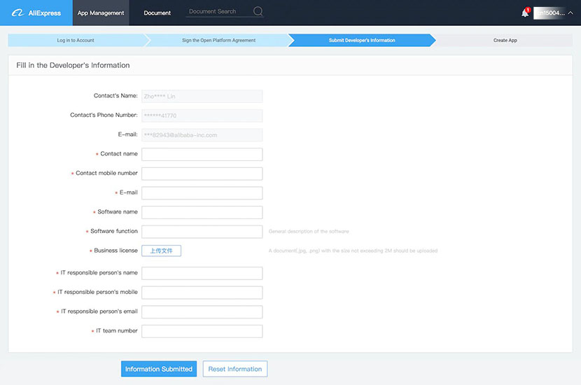Click the disabled Contact's Phone Number field
Viewport: 581px width, 385px height.
202,115
